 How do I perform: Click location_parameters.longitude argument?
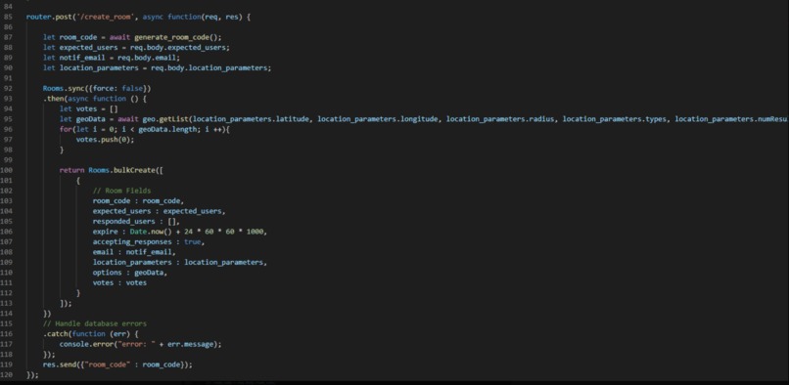pyautogui.click(x=378, y=119)
